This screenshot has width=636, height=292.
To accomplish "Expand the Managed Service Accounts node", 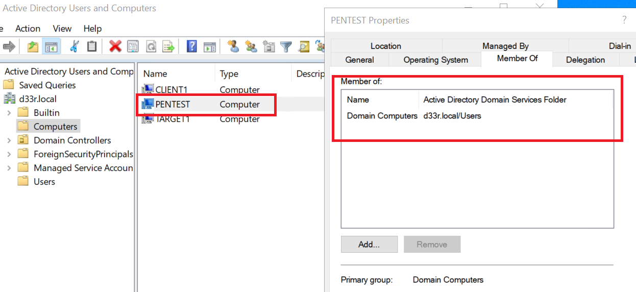I will tap(9, 168).
